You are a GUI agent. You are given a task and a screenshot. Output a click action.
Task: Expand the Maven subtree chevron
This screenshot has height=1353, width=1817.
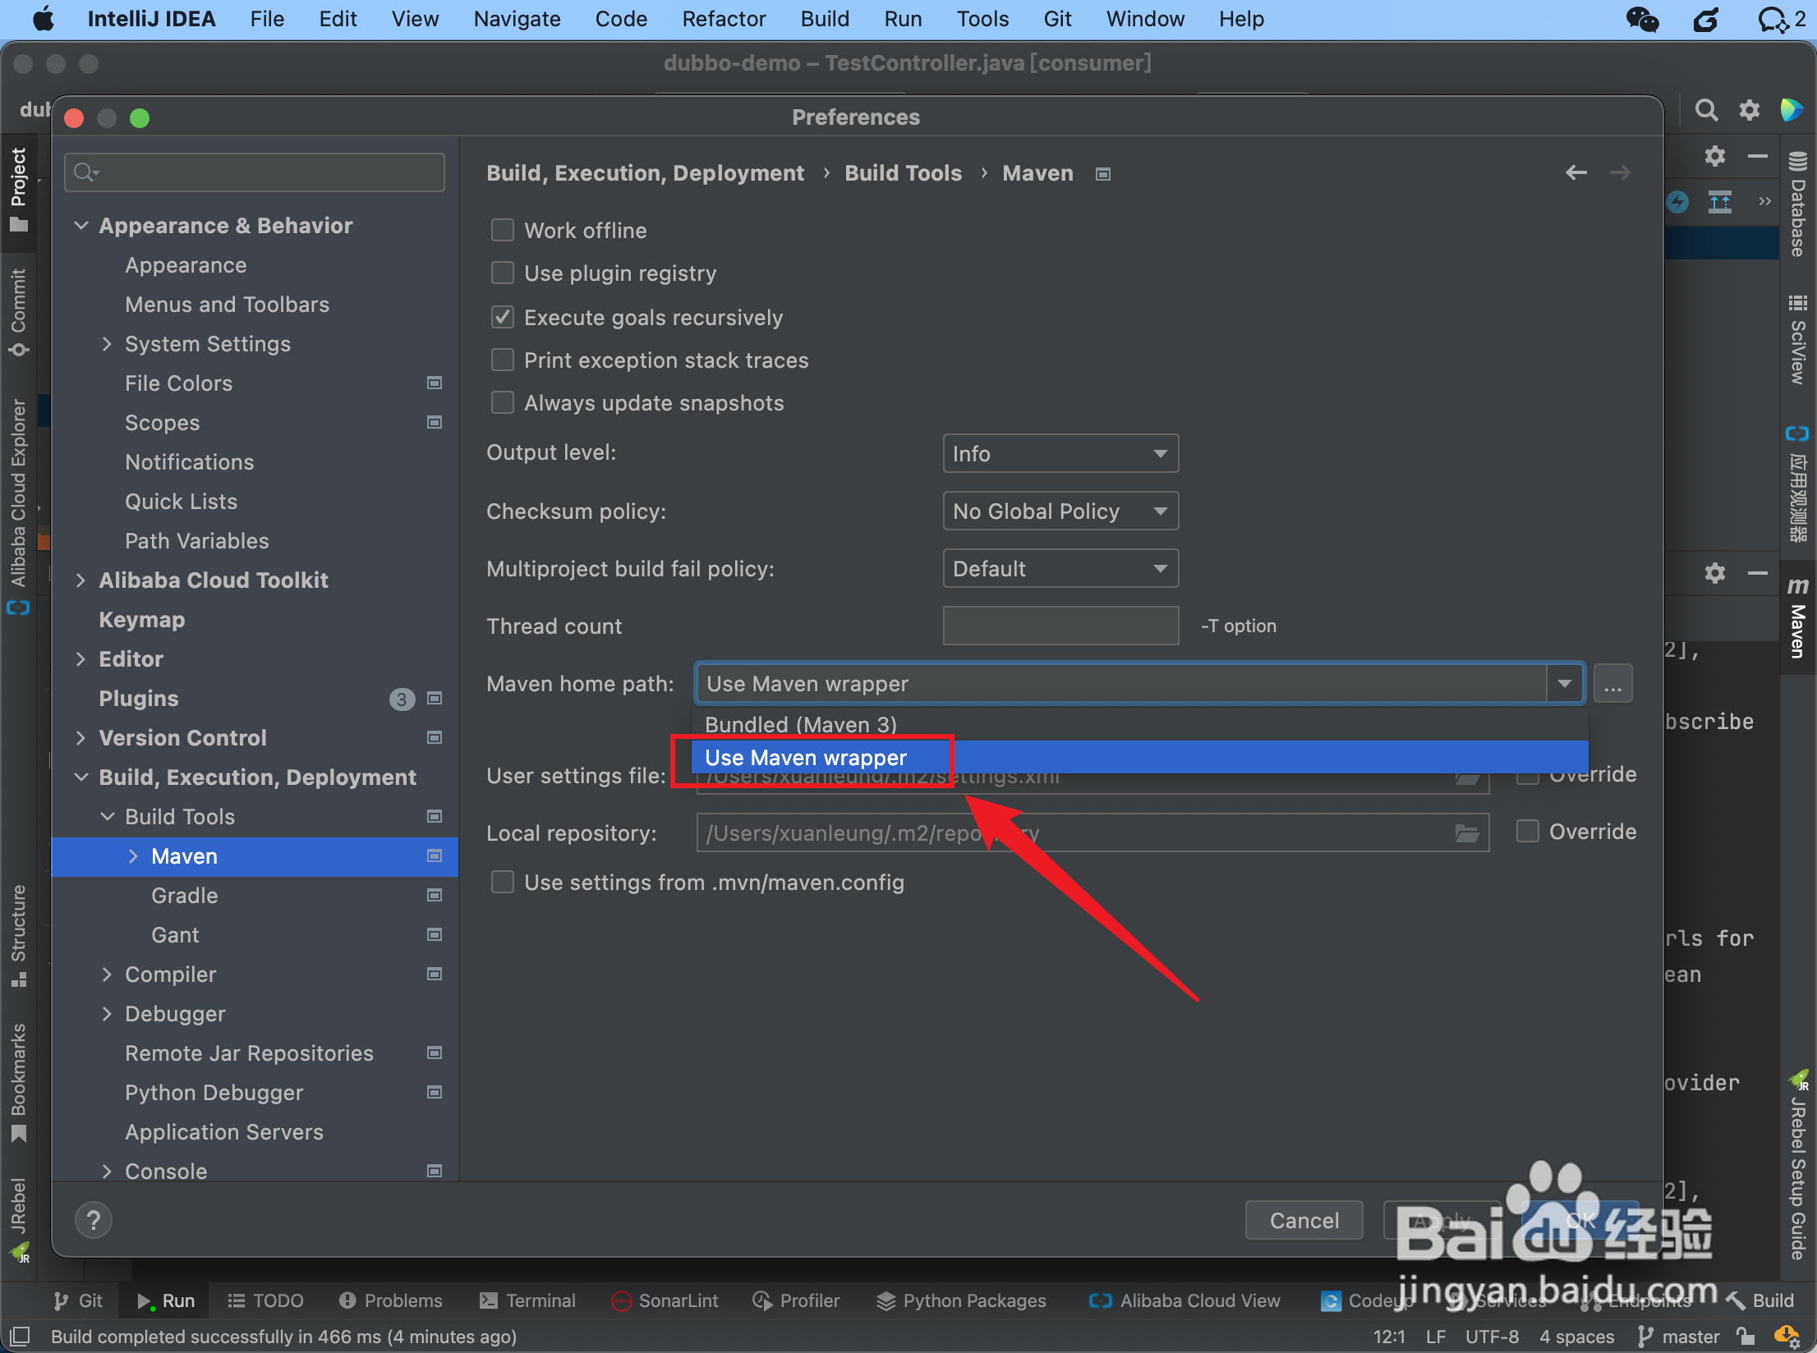click(x=133, y=855)
